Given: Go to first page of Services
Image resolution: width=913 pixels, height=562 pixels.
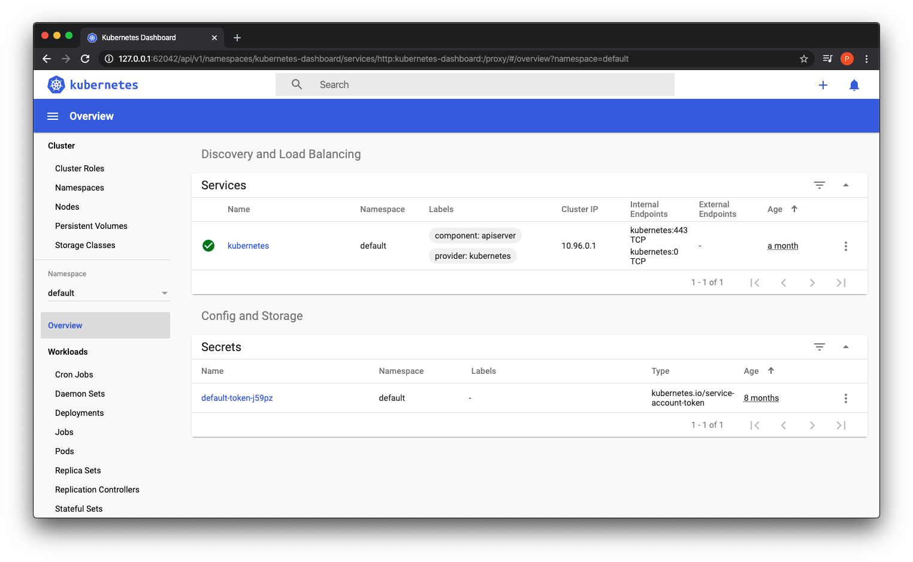Looking at the screenshot, I should click(x=755, y=283).
